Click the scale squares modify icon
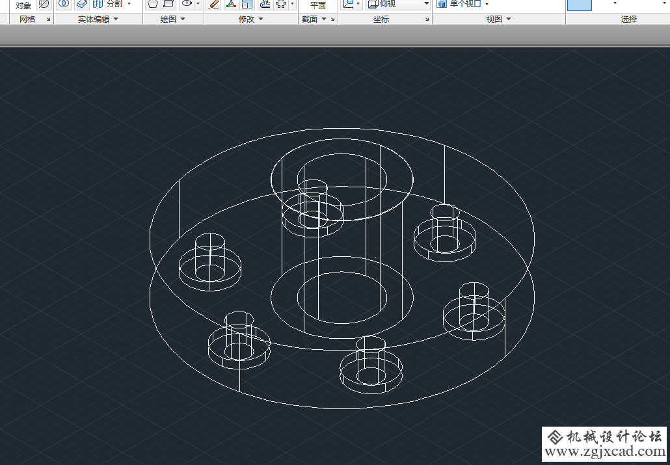The height and width of the screenshot is (465, 670). pos(247,4)
